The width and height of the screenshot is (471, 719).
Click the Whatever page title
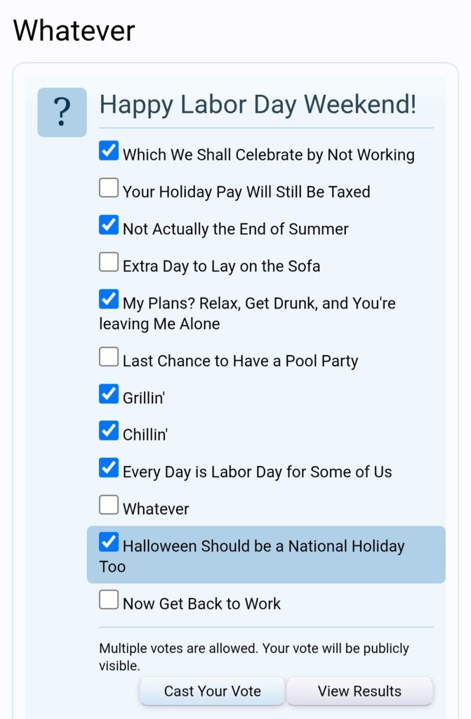click(x=74, y=31)
